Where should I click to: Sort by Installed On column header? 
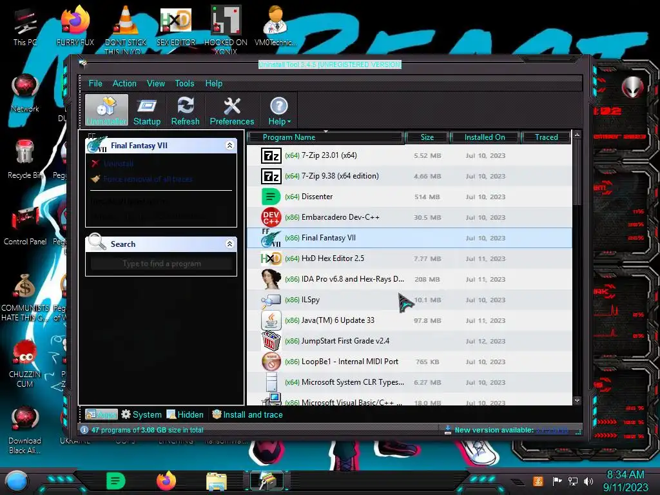[485, 137]
